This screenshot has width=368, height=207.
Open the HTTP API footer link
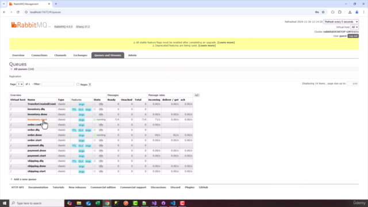17,187
